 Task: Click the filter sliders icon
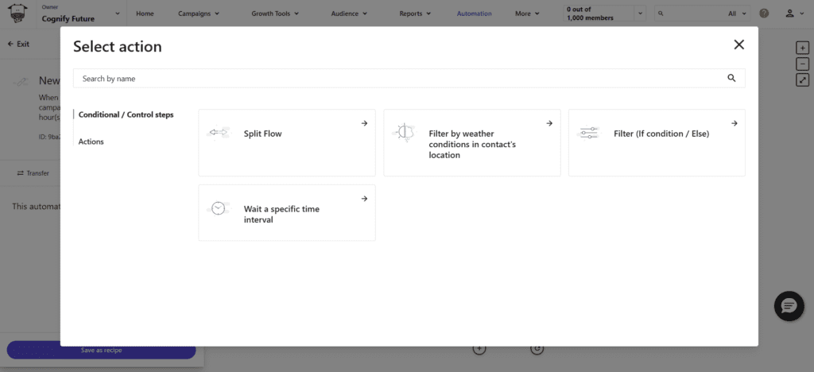[x=589, y=133]
